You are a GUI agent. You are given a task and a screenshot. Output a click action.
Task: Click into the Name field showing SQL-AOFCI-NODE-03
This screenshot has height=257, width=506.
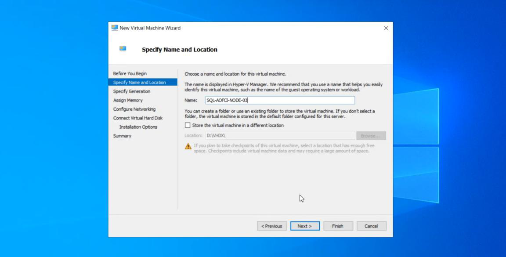click(x=280, y=101)
